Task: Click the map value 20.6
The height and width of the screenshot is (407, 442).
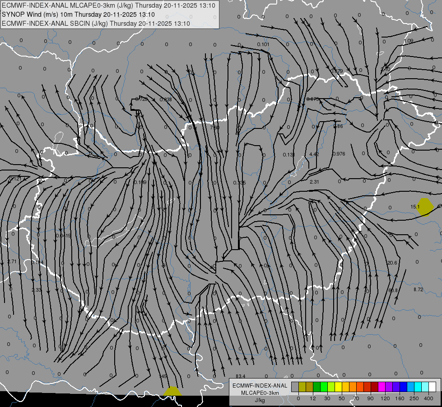Action: point(392,263)
